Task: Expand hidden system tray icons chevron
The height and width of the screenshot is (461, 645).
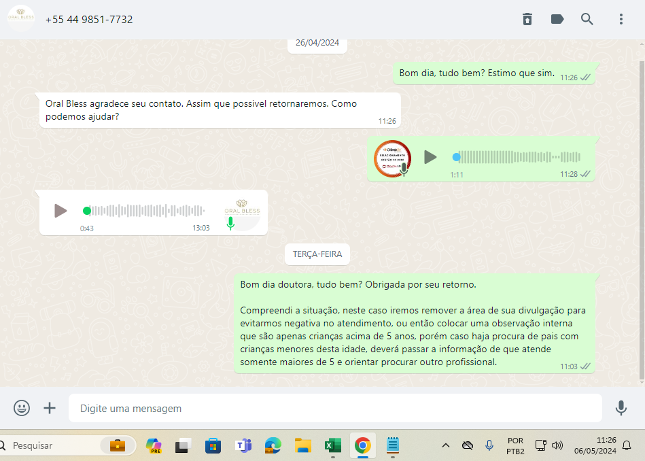Action: point(446,445)
